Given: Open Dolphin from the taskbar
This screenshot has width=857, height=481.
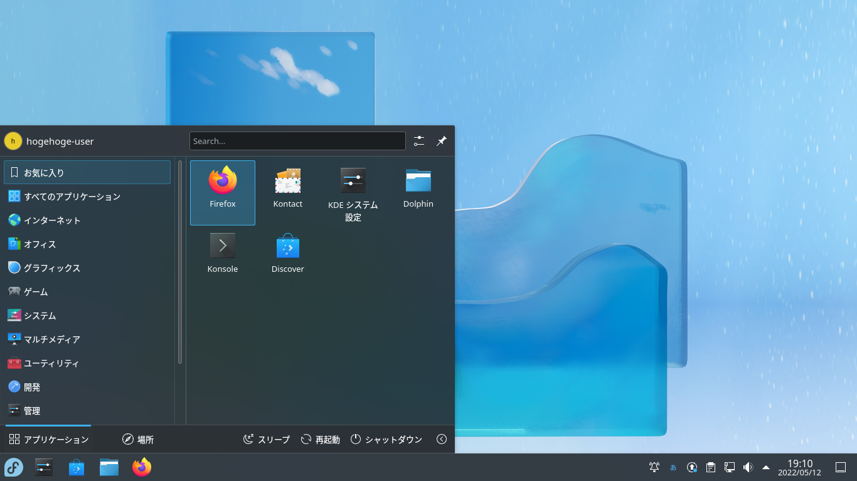Looking at the screenshot, I should click(109, 467).
